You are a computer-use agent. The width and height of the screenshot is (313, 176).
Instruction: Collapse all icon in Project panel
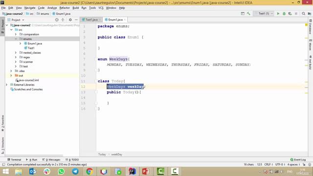coord(63,20)
